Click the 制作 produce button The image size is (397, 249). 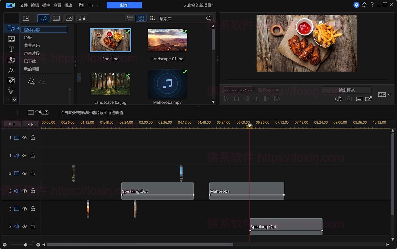coord(124,5)
